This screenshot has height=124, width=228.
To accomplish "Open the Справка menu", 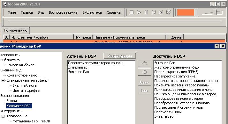I will [x=114, y=12].
